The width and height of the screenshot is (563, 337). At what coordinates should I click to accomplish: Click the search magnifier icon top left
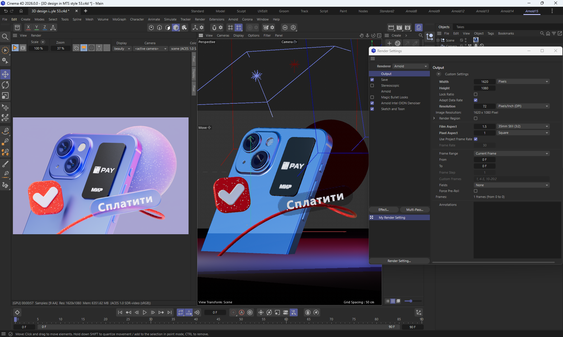pyautogui.click(x=5, y=37)
